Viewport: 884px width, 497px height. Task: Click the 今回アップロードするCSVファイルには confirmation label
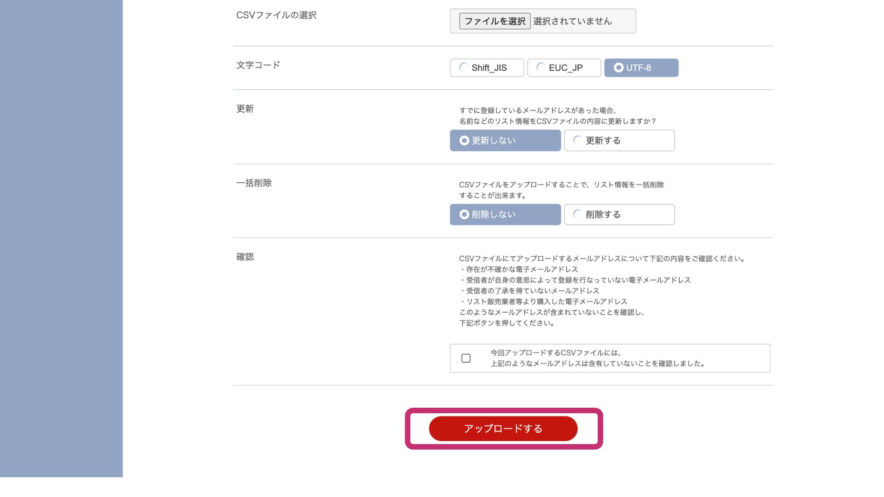598,358
